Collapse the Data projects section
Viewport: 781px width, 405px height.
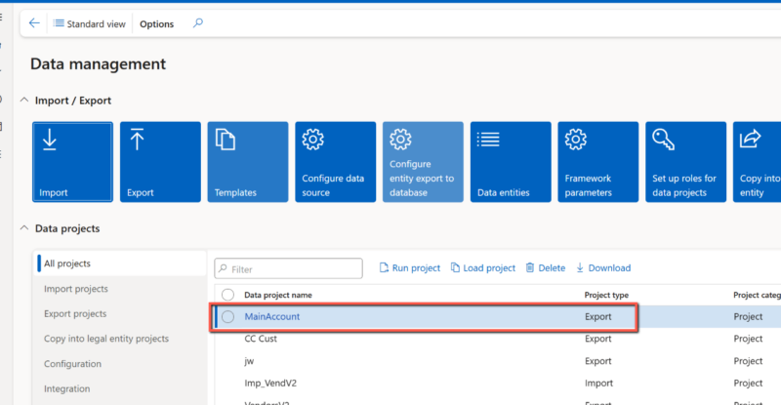tap(24, 228)
